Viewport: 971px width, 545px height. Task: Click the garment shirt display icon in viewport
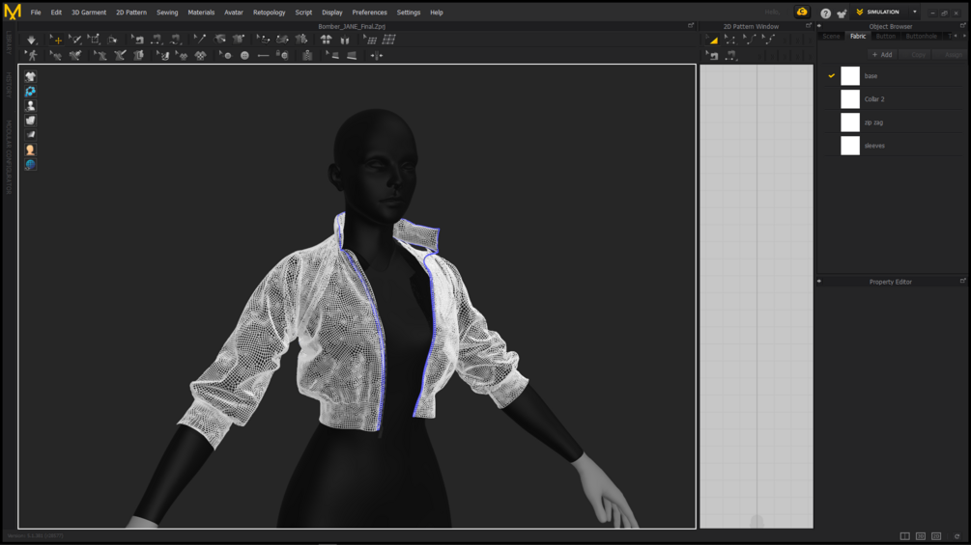point(30,76)
